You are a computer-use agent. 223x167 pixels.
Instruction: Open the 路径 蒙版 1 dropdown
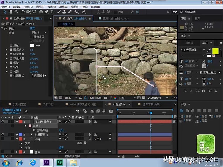coord(38,32)
